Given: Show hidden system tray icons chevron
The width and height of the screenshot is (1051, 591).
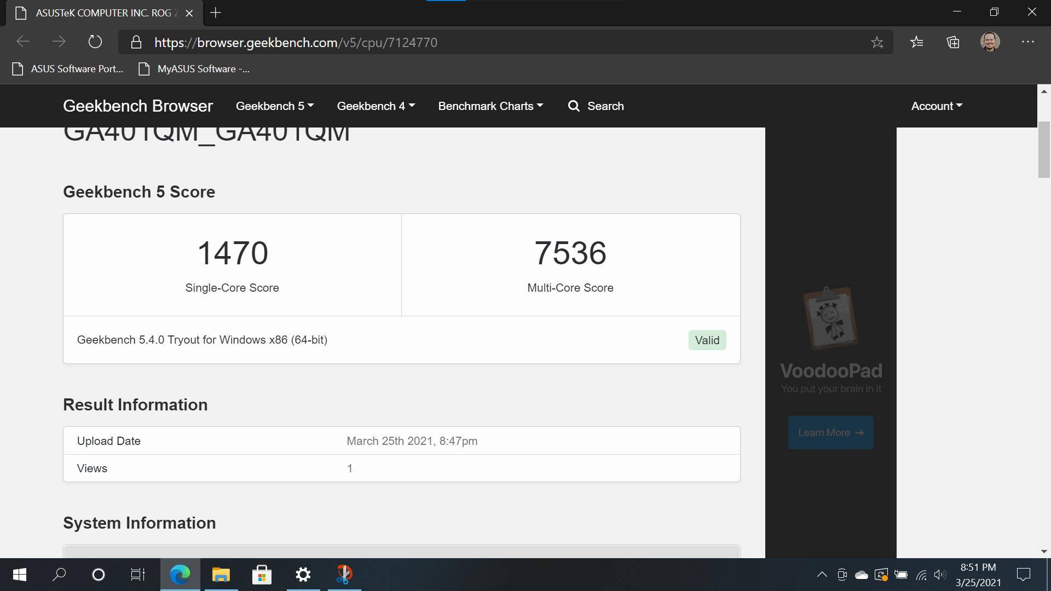Looking at the screenshot, I should (x=822, y=575).
